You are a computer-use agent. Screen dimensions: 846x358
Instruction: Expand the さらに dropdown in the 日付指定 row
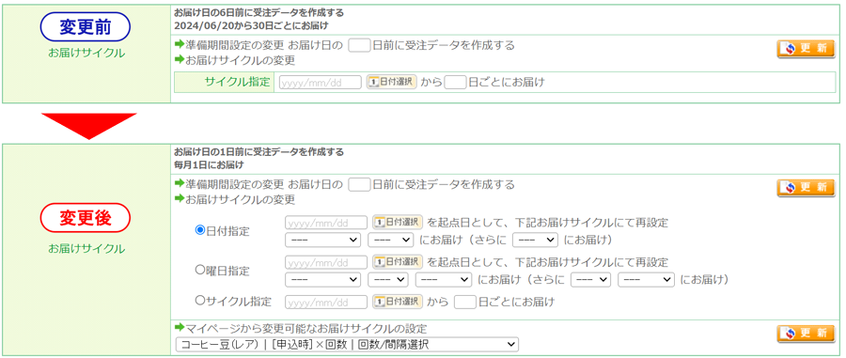pyautogui.click(x=535, y=240)
